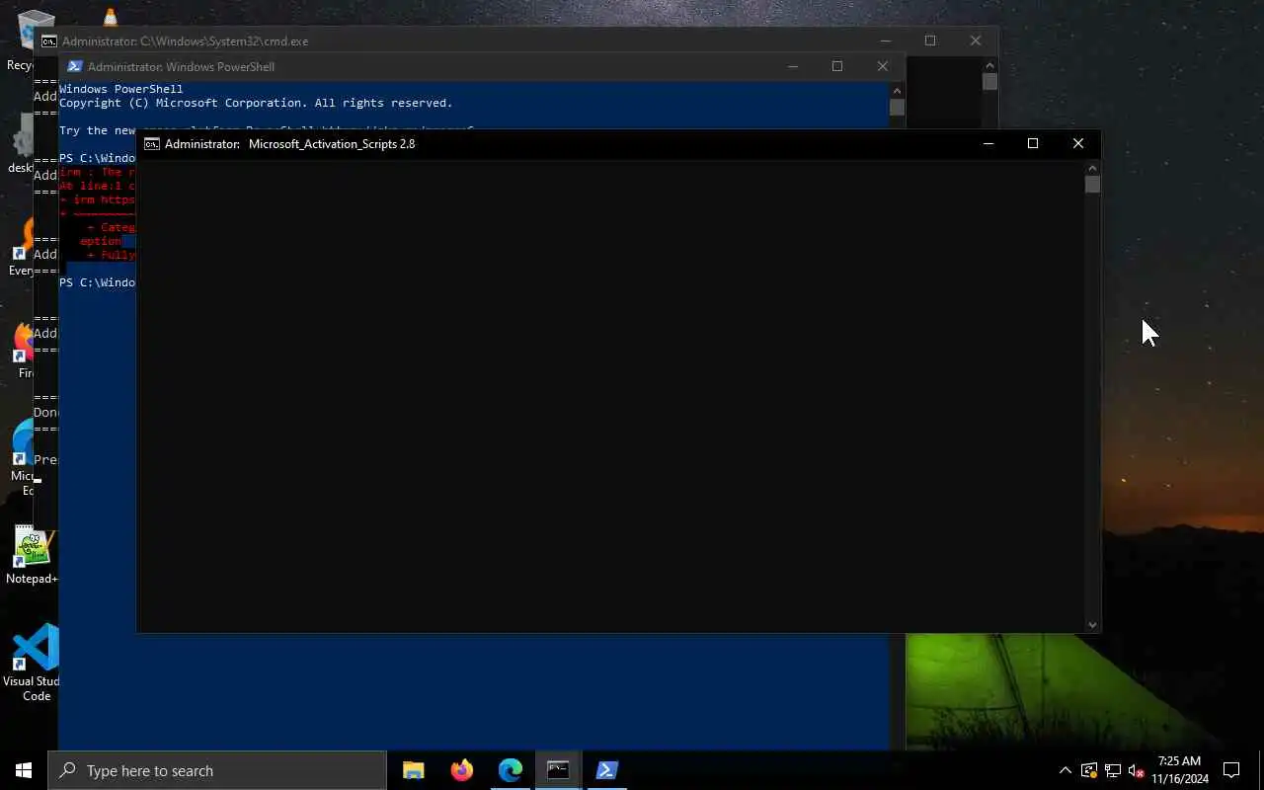
Task: Open the Visual Studio Code desktop shortcut
Action: coord(34,662)
